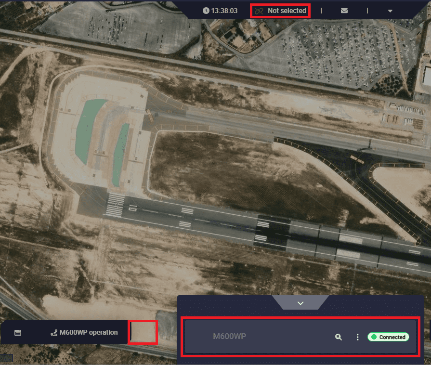The height and width of the screenshot is (365, 431).
Task: Open the Not selected vehicle selector
Action: tap(287, 11)
